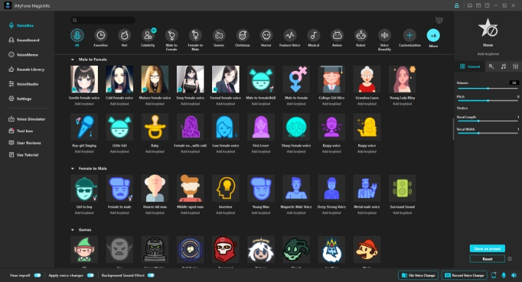Select the Hot voices category
The height and width of the screenshot is (282, 522).
point(124,35)
